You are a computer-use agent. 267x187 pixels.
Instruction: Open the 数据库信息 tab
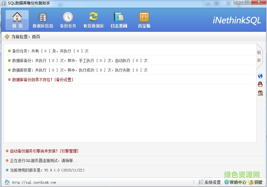(x=43, y=19)
